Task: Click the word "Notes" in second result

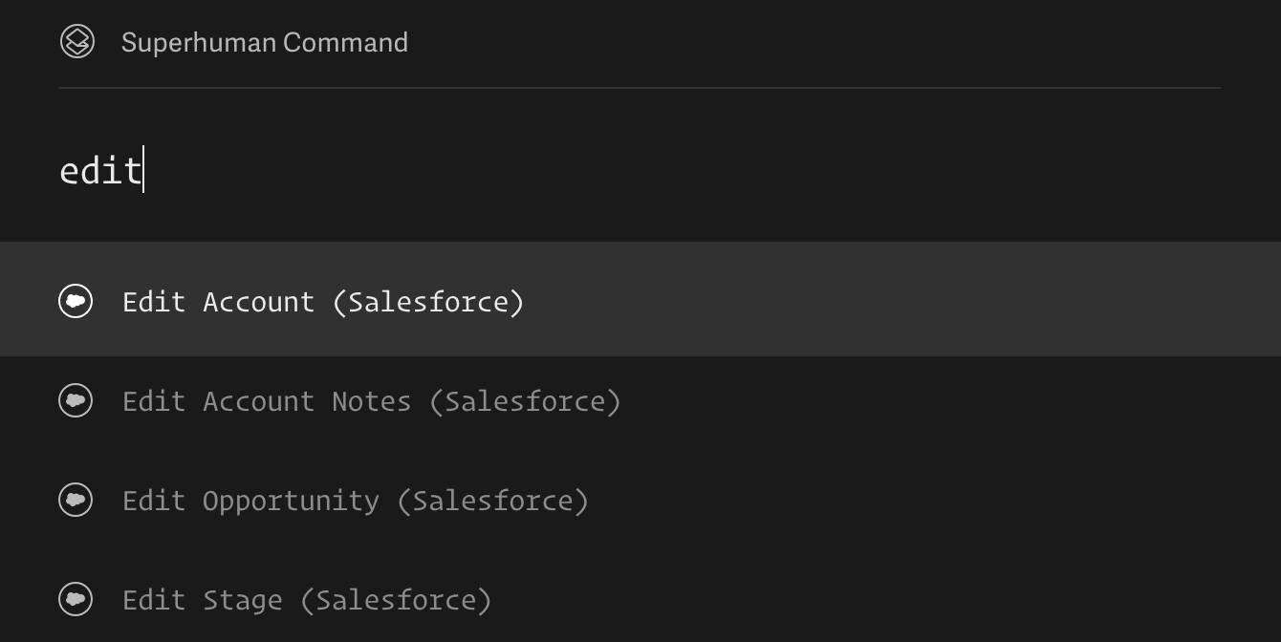Action: 371,401
